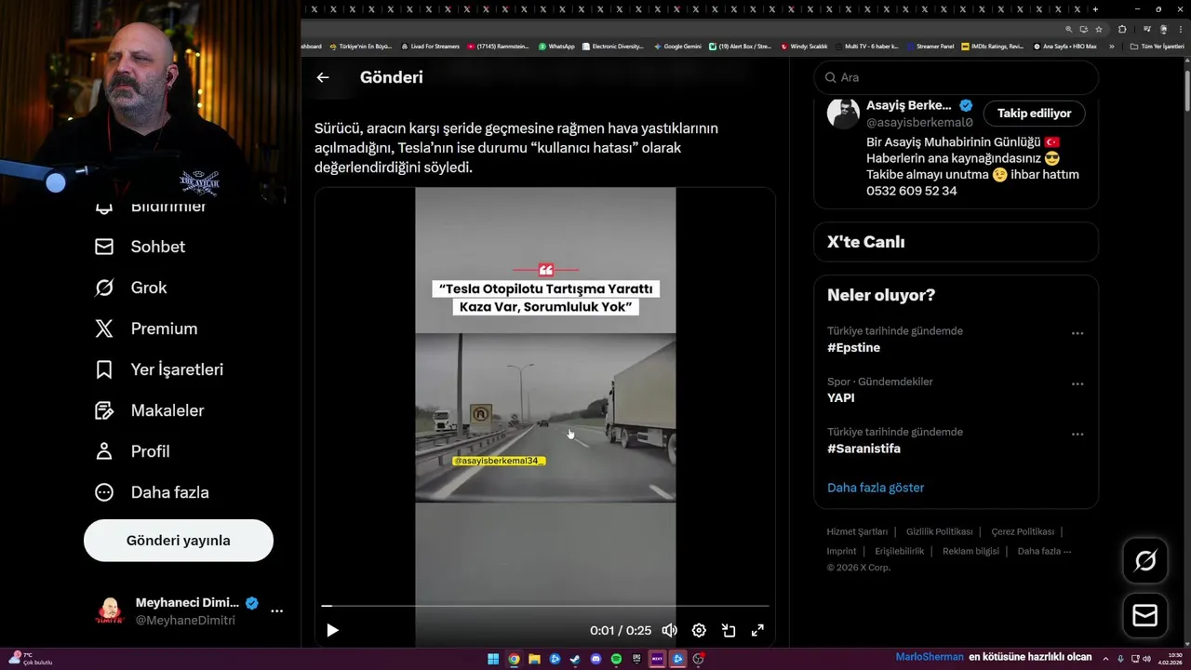
Task: Open Grok from the sidebar
Action: [130, 288]
